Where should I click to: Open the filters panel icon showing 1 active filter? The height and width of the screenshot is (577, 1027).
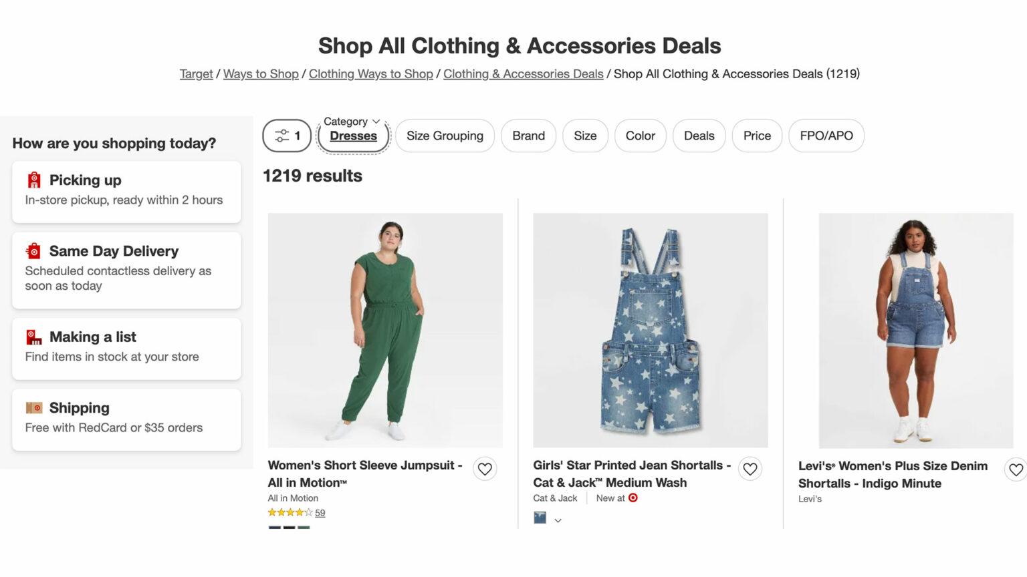tap(286, 136)
